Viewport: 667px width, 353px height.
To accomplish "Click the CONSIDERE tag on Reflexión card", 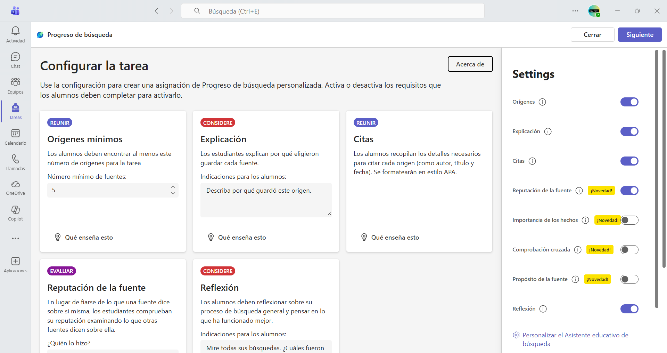I will [x=217, y=271].
